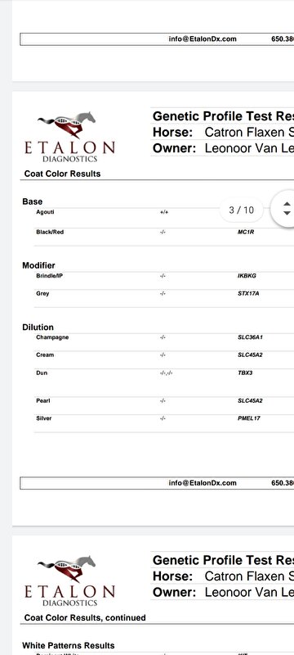Click the White Patterns Results heading
The width and height of the screenshot is (294, 655).
click(69, 645)
